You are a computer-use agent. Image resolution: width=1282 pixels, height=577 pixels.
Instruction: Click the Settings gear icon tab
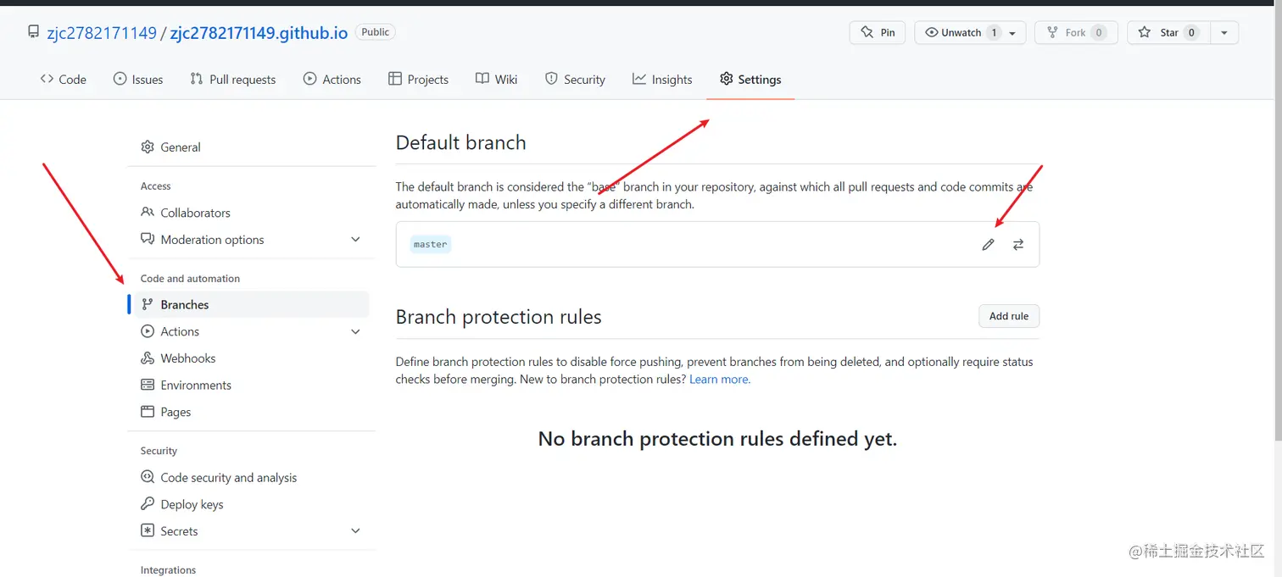(x=726, y=79)
